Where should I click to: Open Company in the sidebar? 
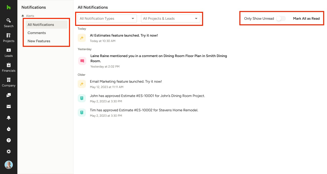tap(9, 82)
